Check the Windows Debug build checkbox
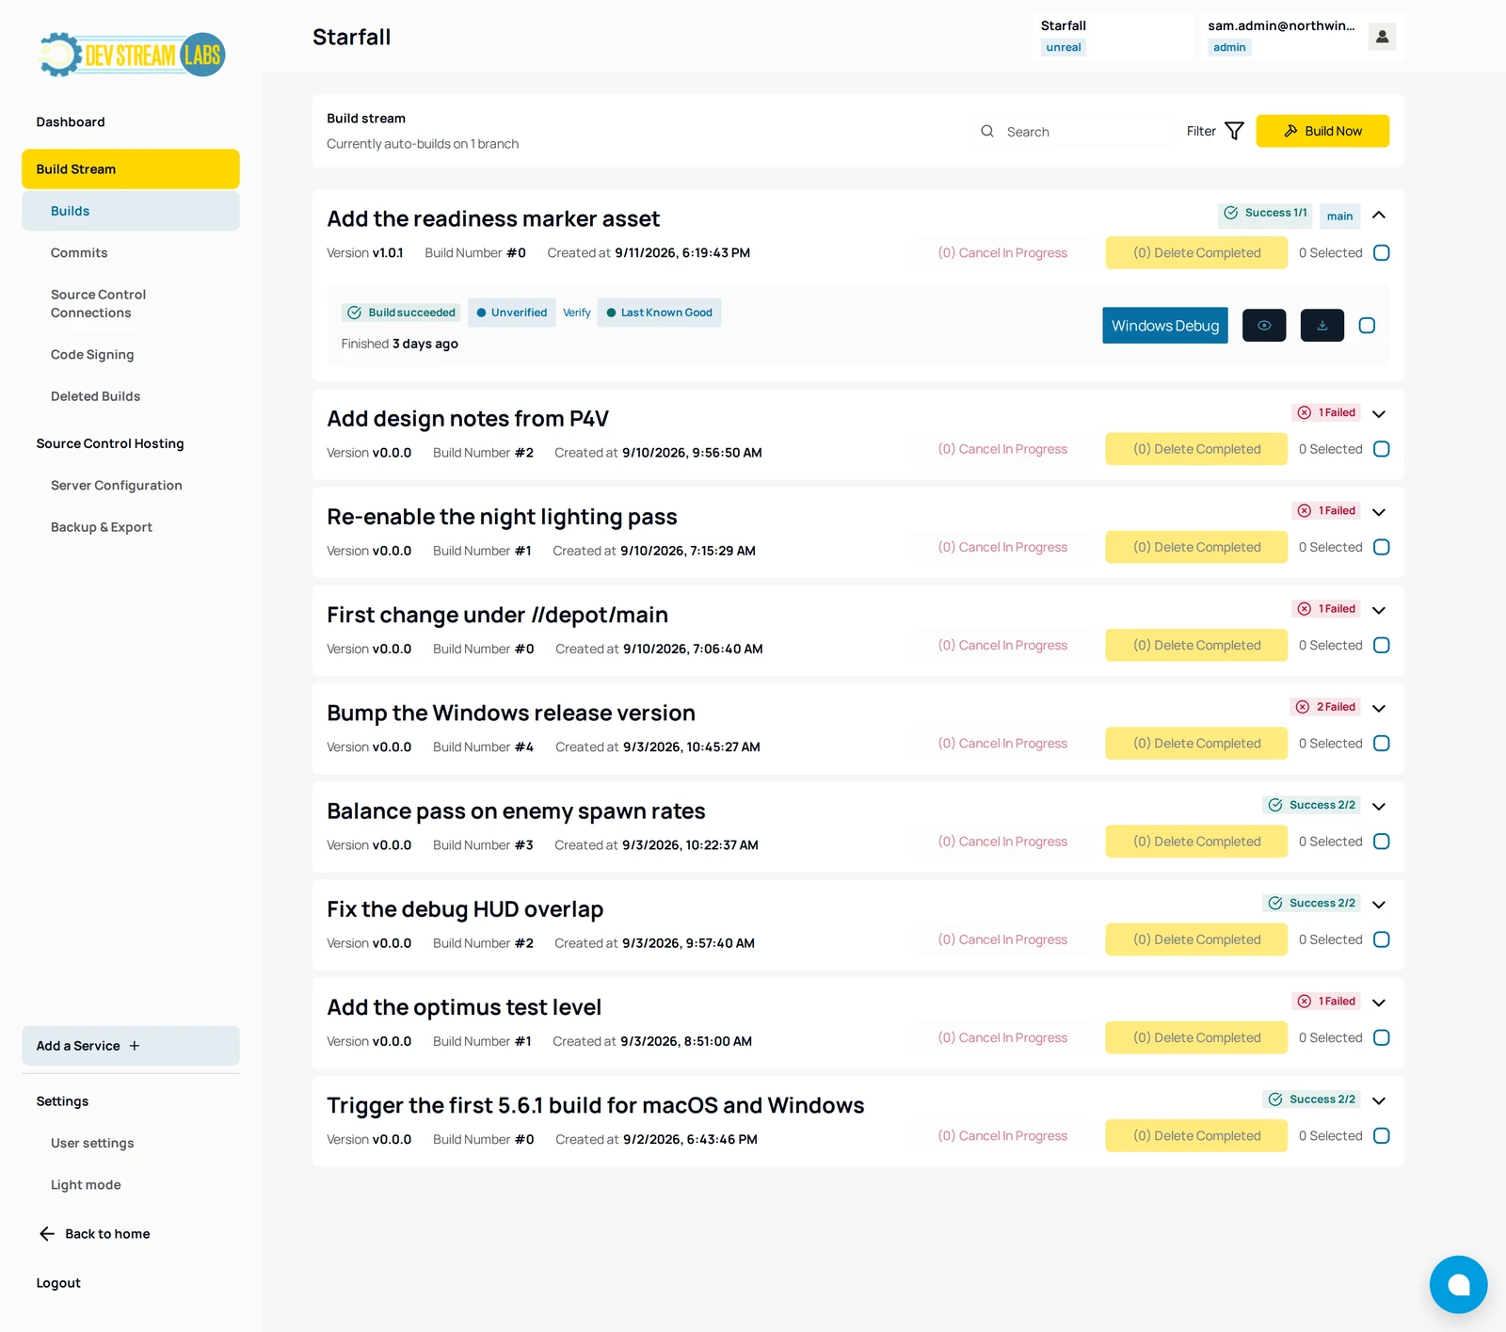The height and width of the screenshot is (1332, 1506). click(1367, 326)
